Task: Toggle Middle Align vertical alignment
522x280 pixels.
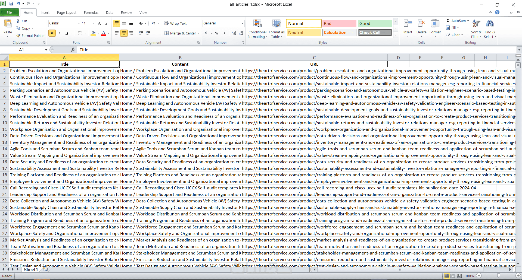Action: (124, 23)
